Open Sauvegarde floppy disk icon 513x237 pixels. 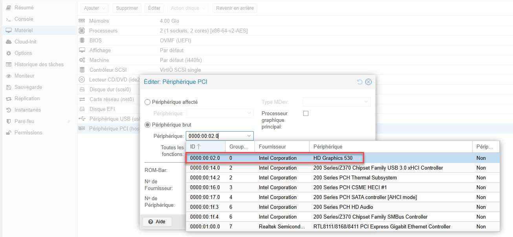(9, 87)
